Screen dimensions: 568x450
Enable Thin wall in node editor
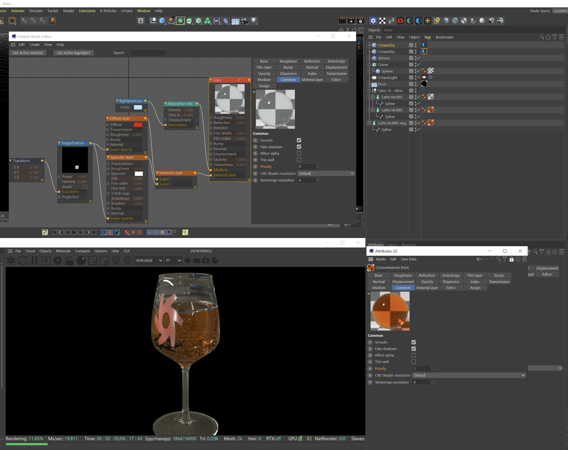pyautogui.click(x=299, y=160)
